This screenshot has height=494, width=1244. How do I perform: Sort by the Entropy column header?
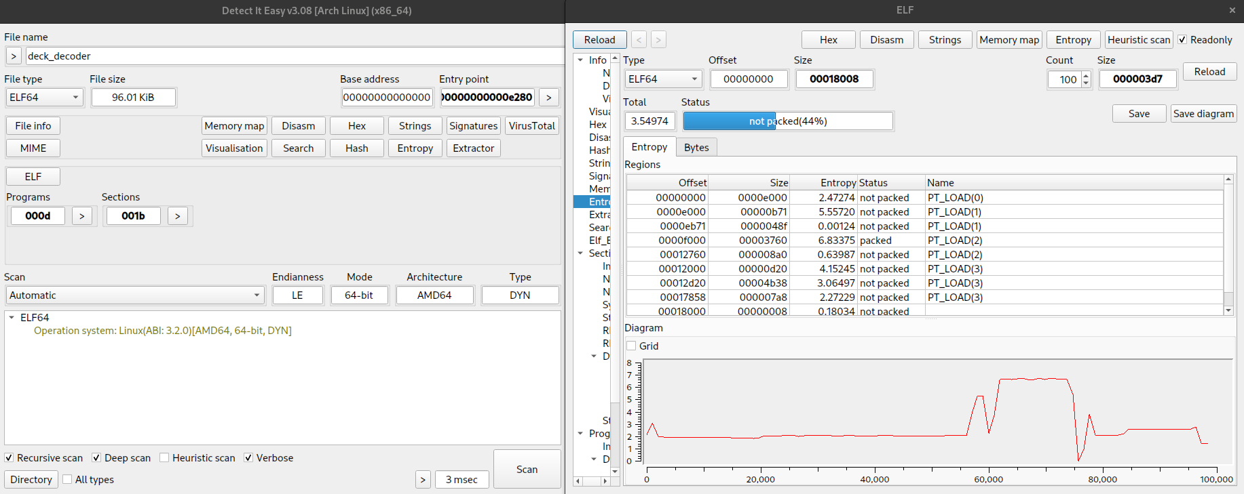[x=823, y=183]
